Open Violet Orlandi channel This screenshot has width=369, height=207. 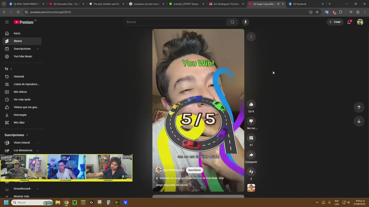coord(22,143)
